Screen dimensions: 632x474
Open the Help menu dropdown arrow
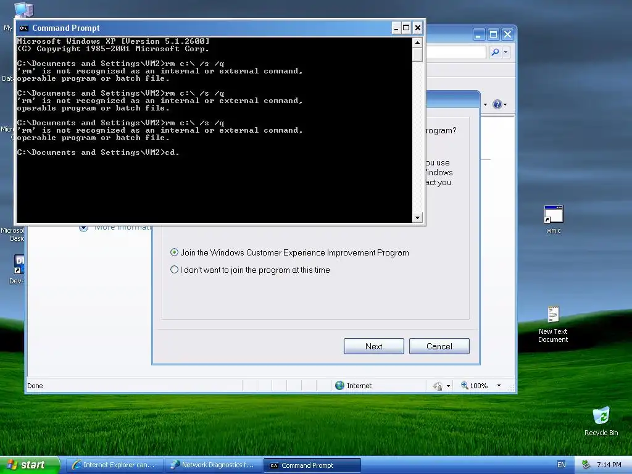pos(505,105)
